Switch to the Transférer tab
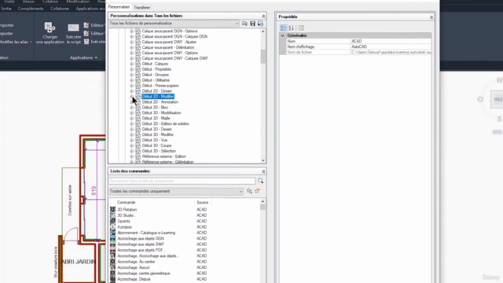Screen dimensions: 503x283 tap(141, 7)
